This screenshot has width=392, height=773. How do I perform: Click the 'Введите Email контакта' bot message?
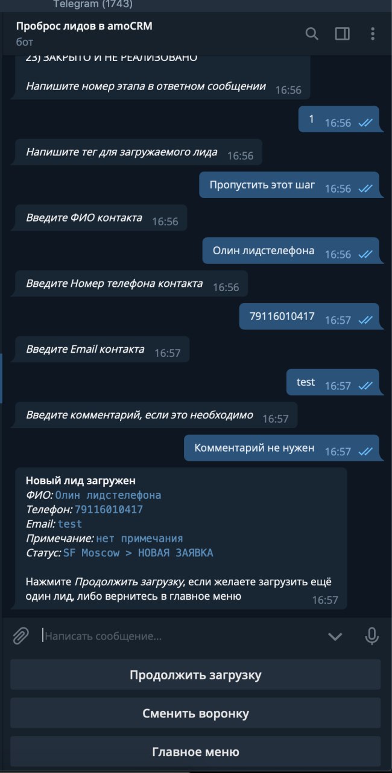[101, 350]
